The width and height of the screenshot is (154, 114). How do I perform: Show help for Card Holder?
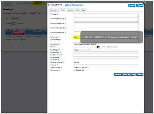(60, 52)
